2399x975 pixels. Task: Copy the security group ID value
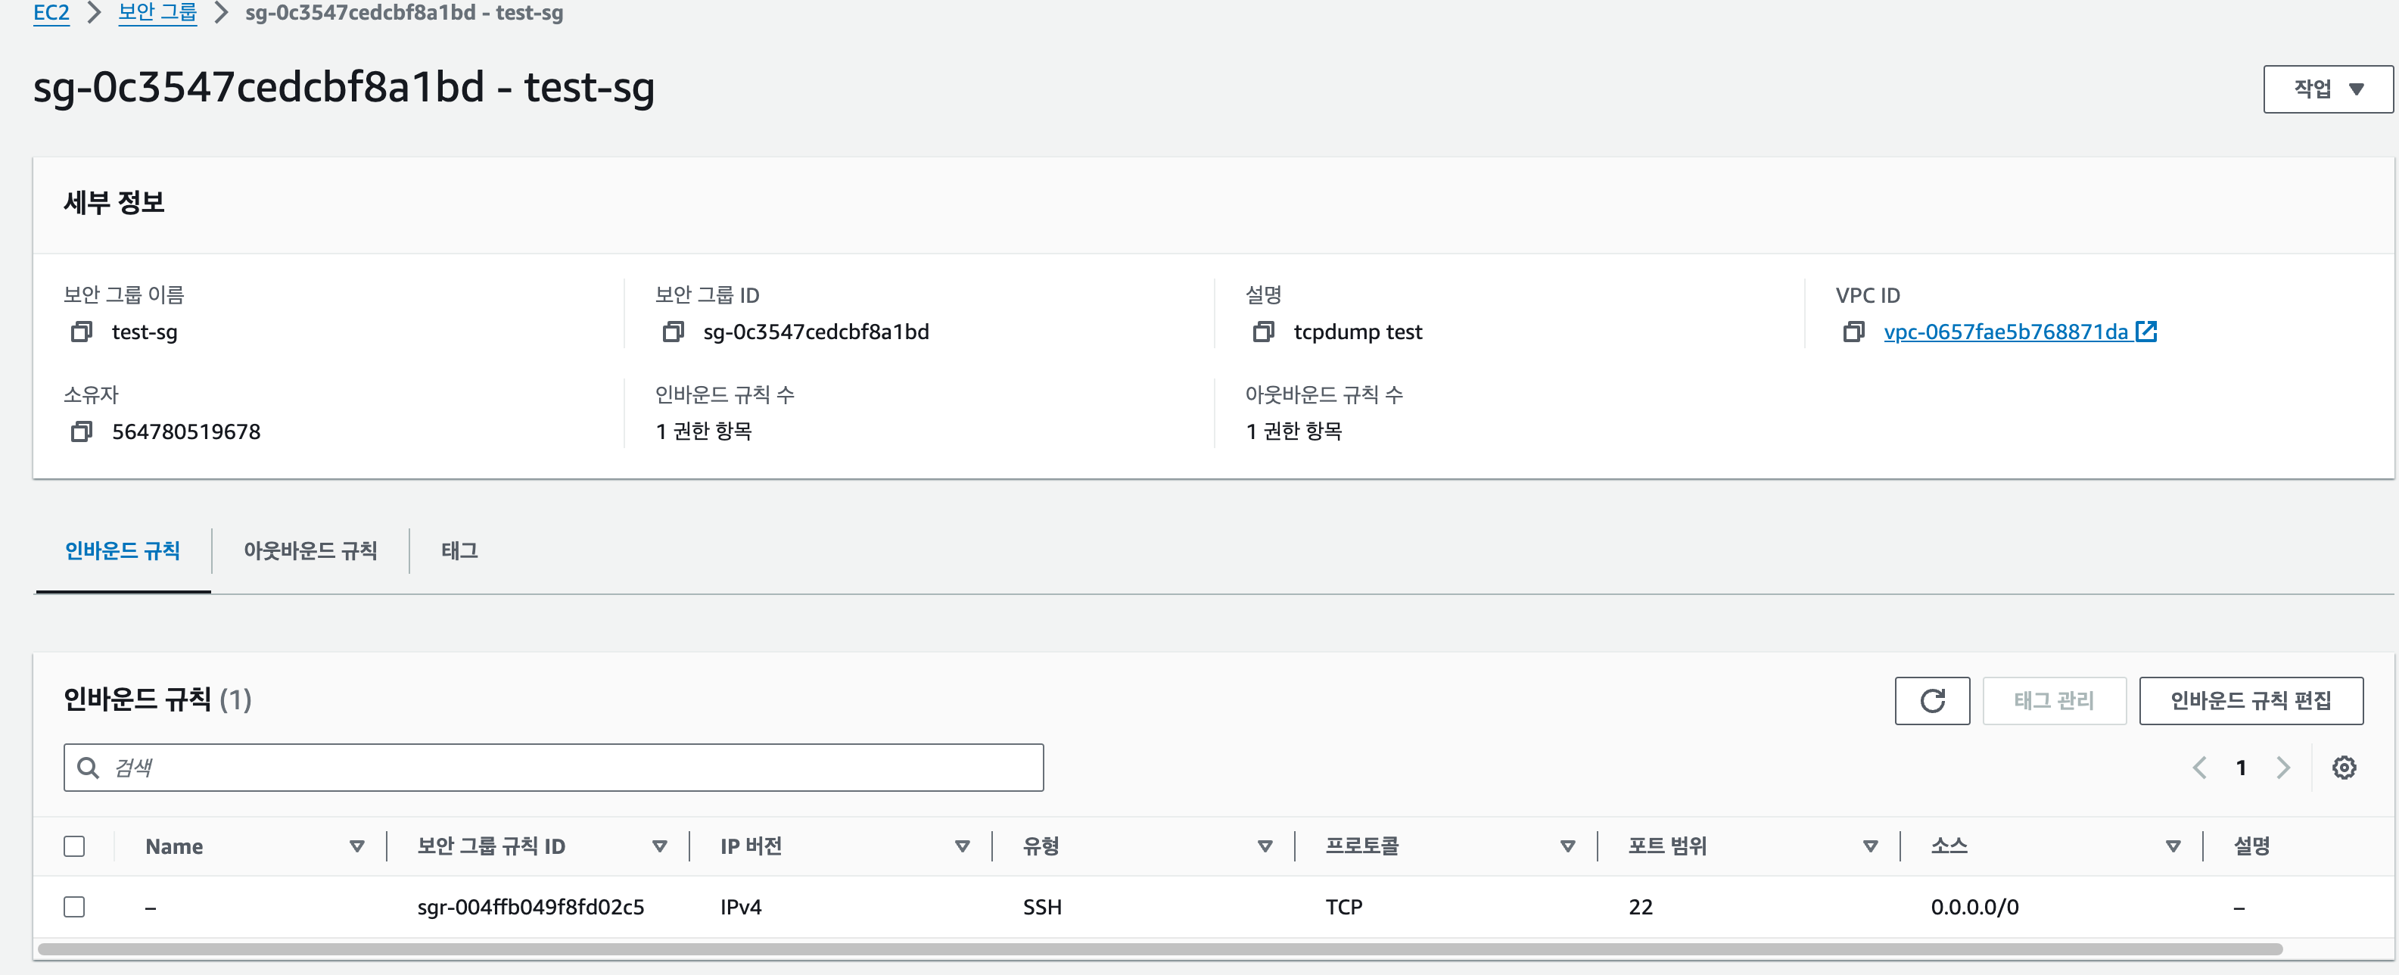click(672, 332)
